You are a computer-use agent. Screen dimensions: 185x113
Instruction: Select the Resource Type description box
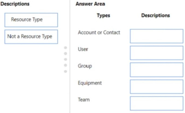click(x=31, y=20)
